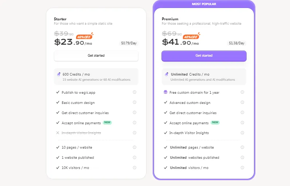This screenshot has width=290, height=186.
Task: Click info icon for Unlimited visitors / mo
Action: pos(242,168)
